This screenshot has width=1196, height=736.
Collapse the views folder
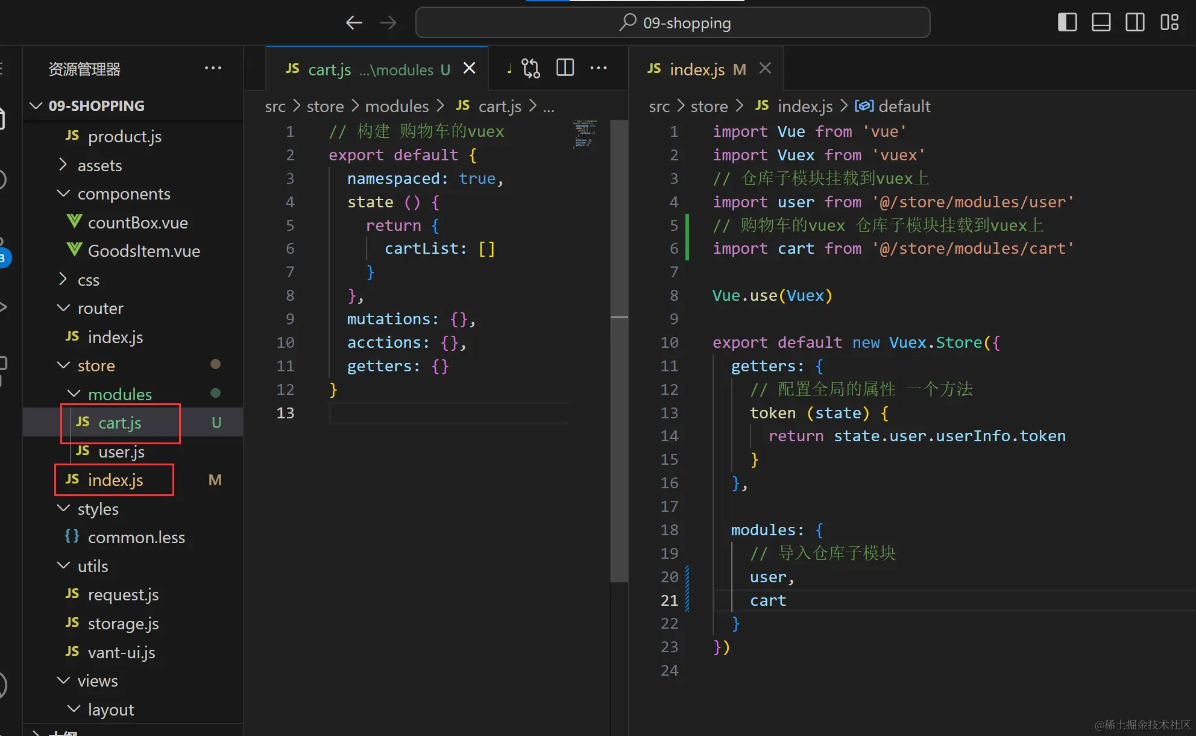point(133,681)
